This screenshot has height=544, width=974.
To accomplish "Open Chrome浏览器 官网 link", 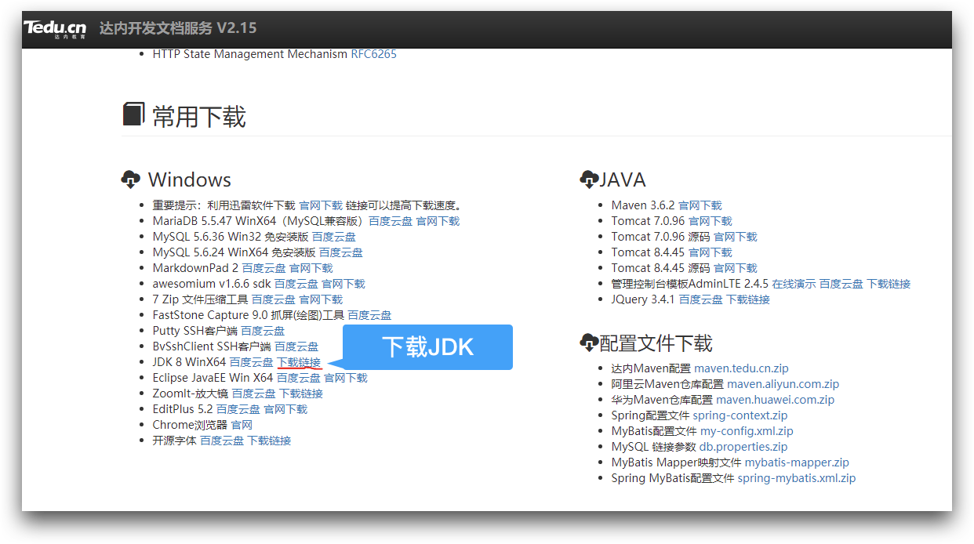I will pos(242,425).
